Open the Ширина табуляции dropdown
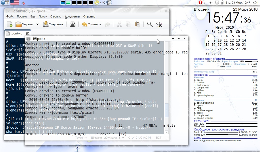This screenshot has width=260, height=152. coord(107,138)
